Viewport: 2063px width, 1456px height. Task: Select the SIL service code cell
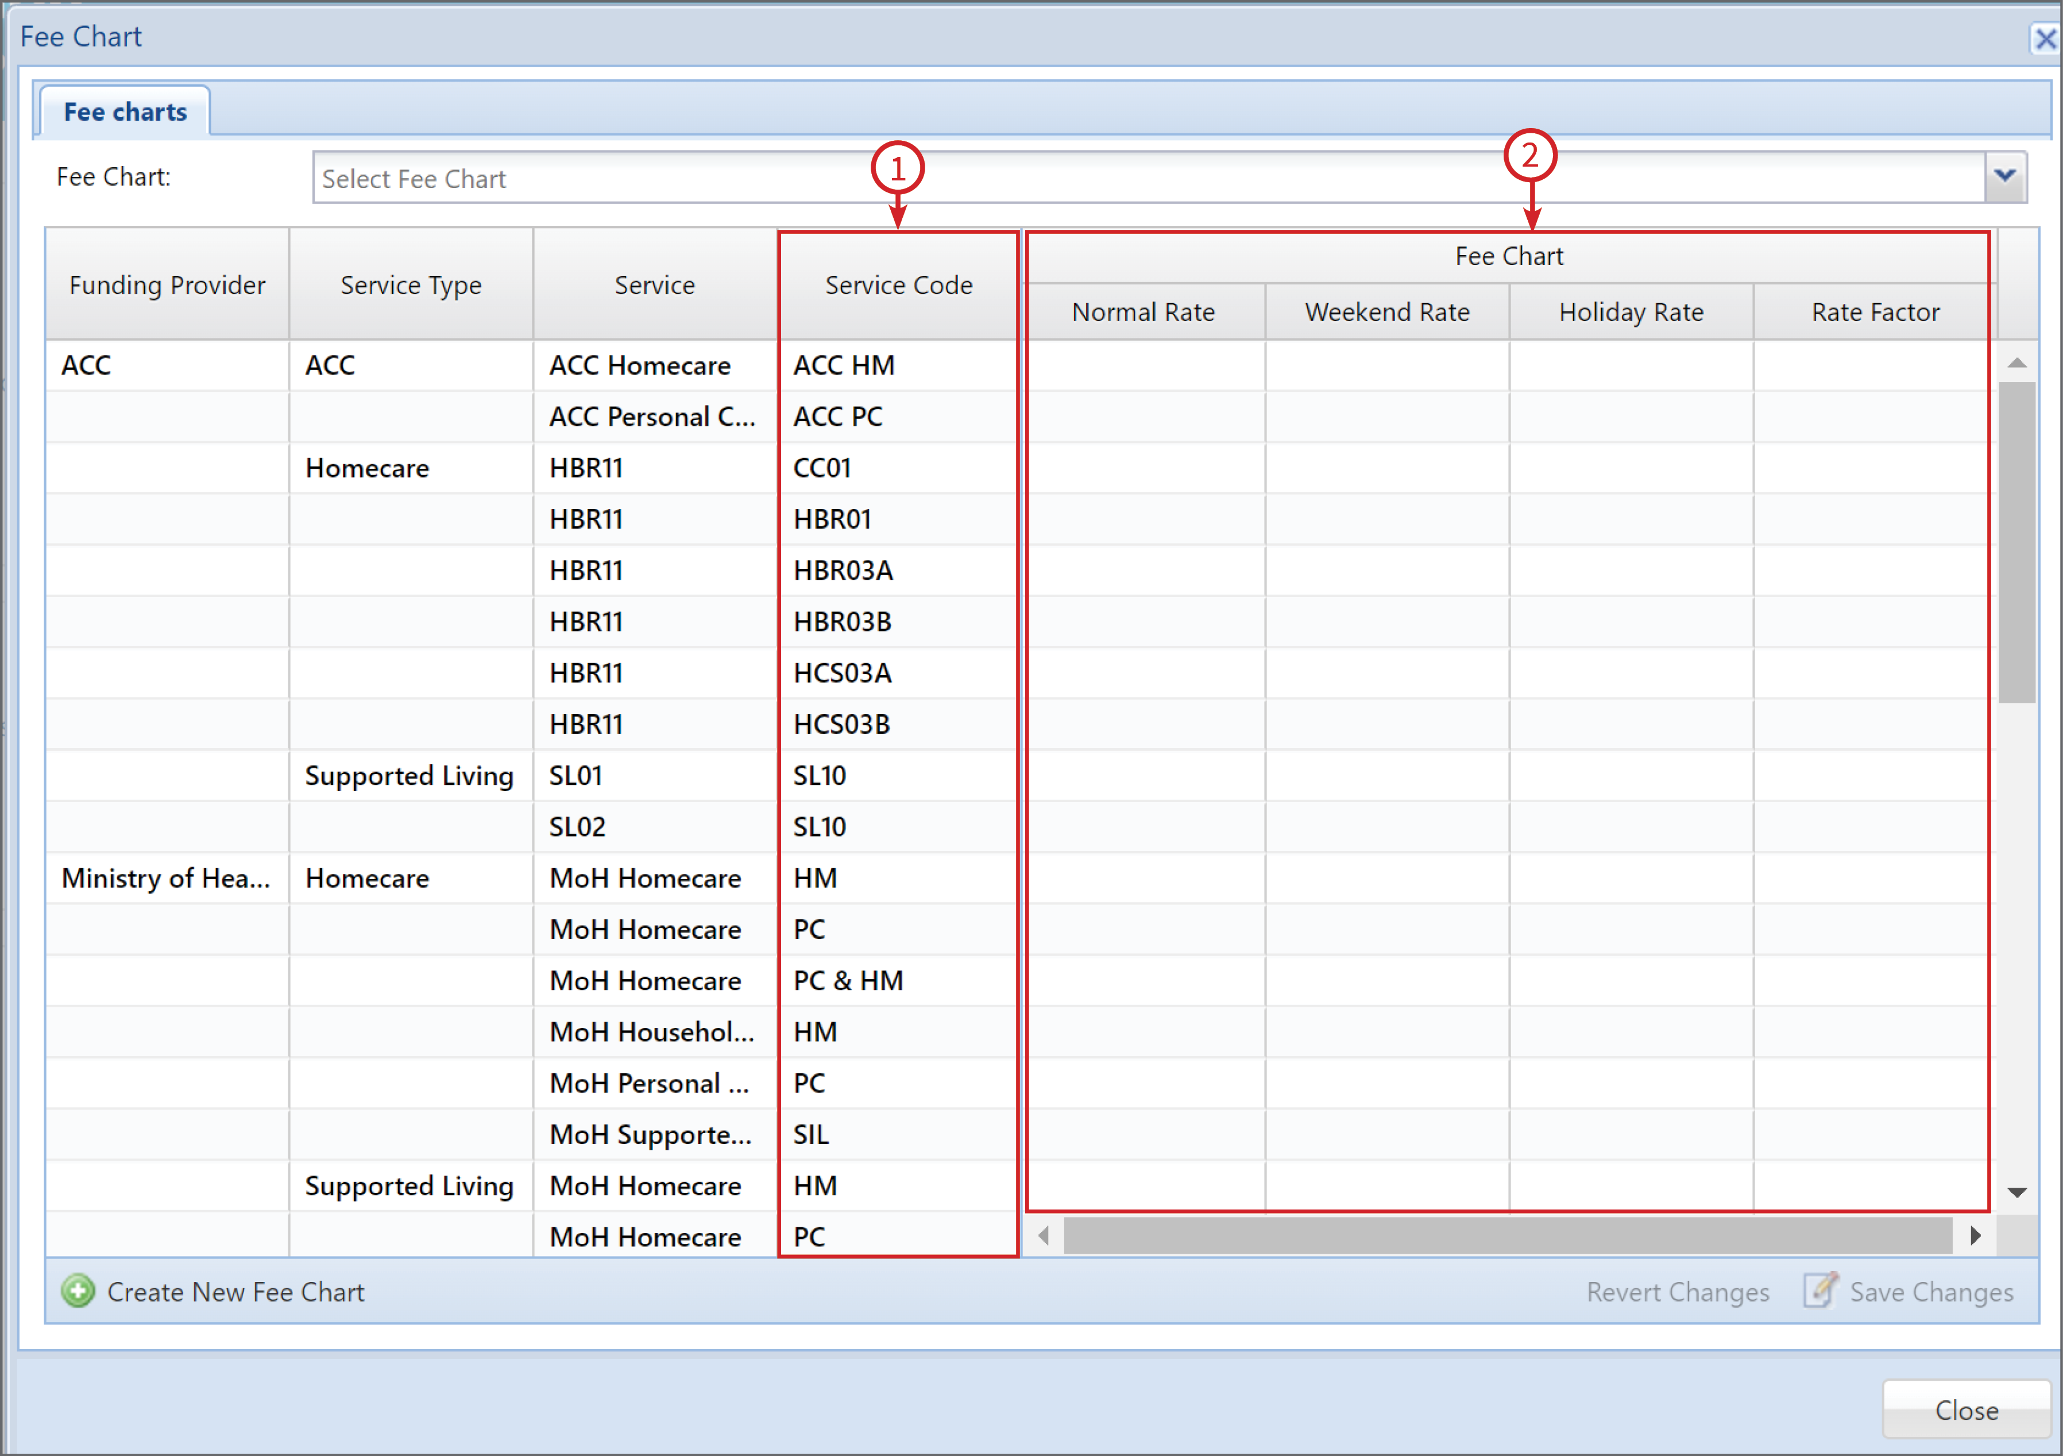pyautogui.click(x=898, y=1134)
